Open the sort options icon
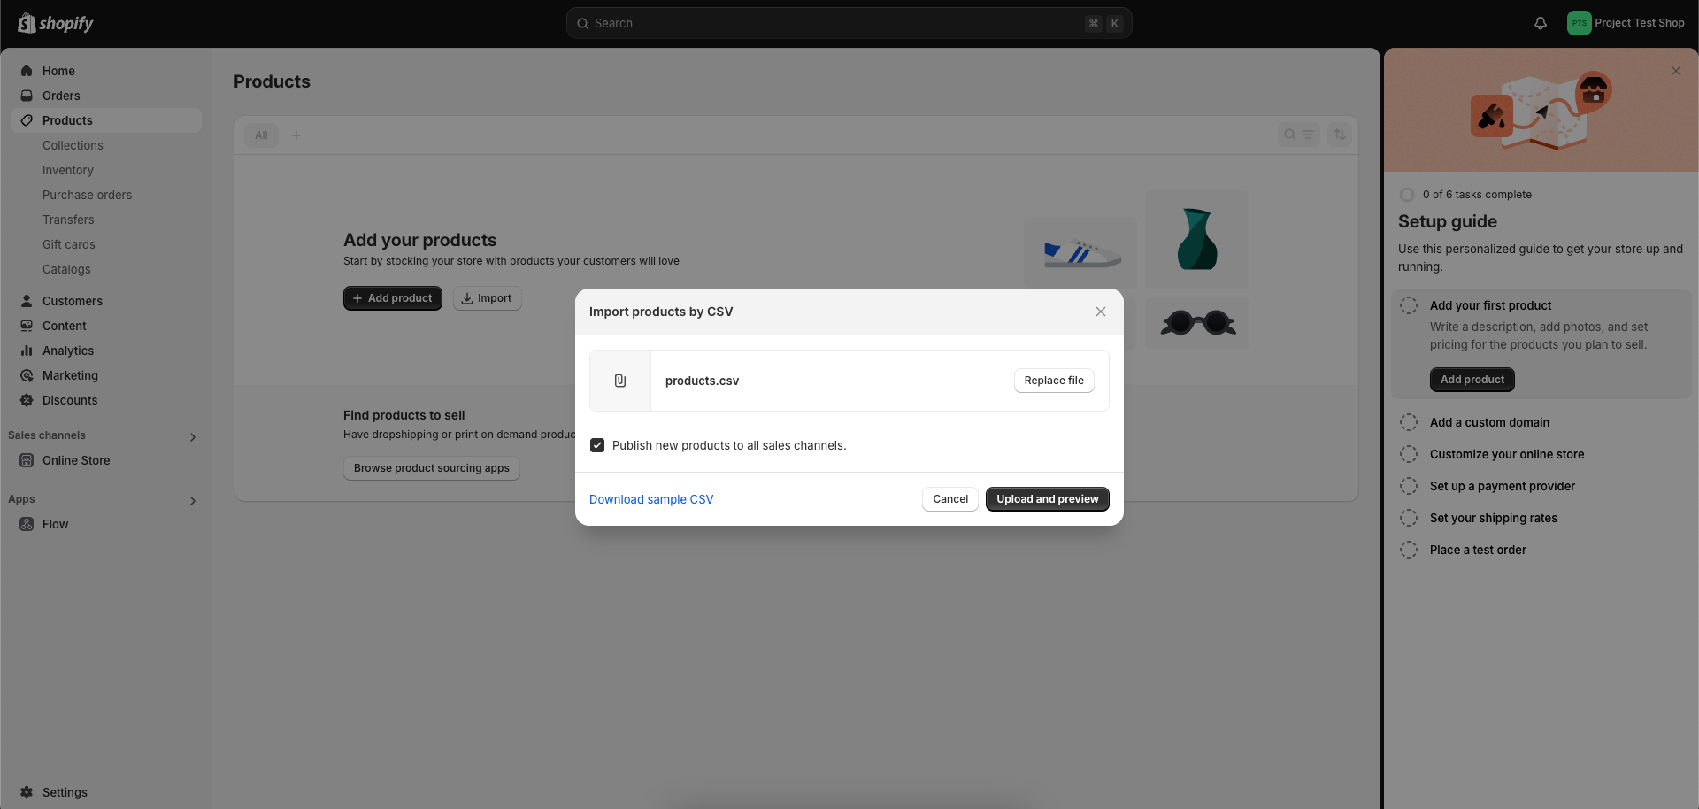Image resolution: width=1699 pixels, height=809 pixels. 1340,135
